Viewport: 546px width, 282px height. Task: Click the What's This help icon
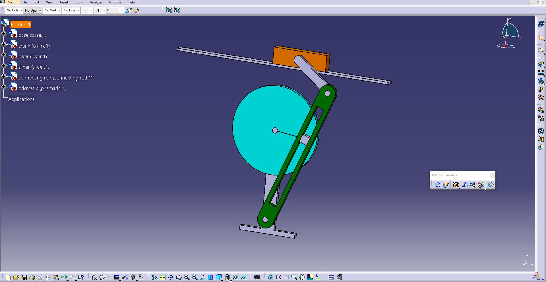click(x=81, y=277)
